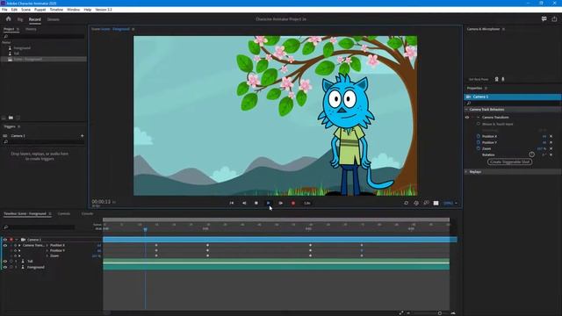Add a trigger with the plus icon
The height and width of the screenshot is (316, 562).
coord(82,136)
